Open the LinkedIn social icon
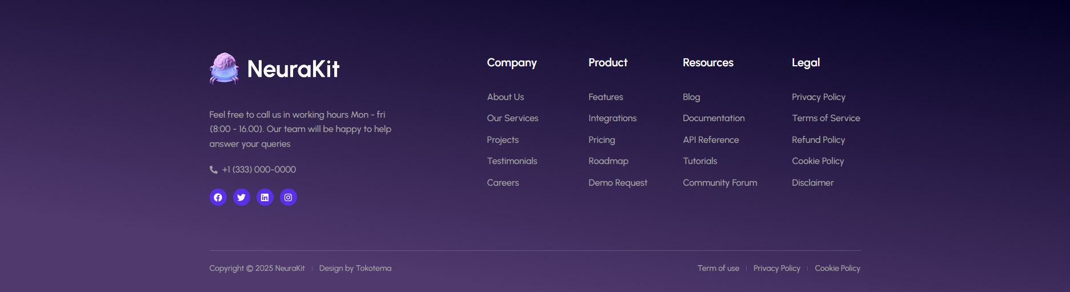Screen dimensions: 1070x292 (x=265, y=197)
